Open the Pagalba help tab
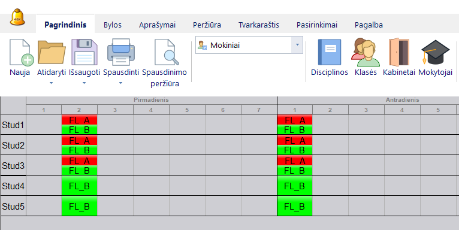Viewport: 459px width, 230px height. click(x=369, y=25)
